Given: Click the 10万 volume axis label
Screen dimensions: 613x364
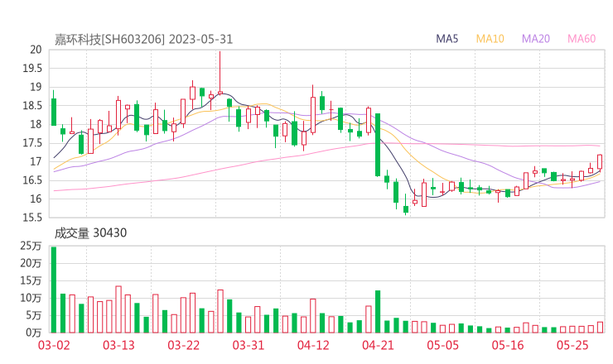Looking at the screenshot, I should (x=31, y=298).
